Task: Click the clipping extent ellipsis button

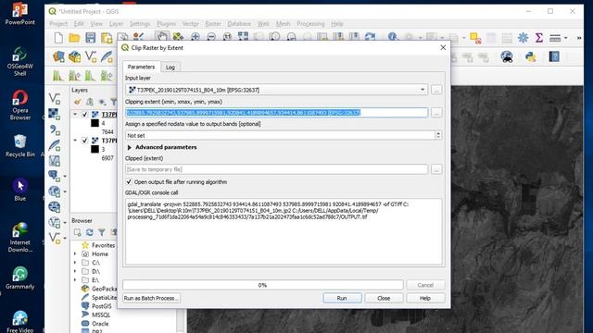Action: pyautogui.click(x=436, y=113)
